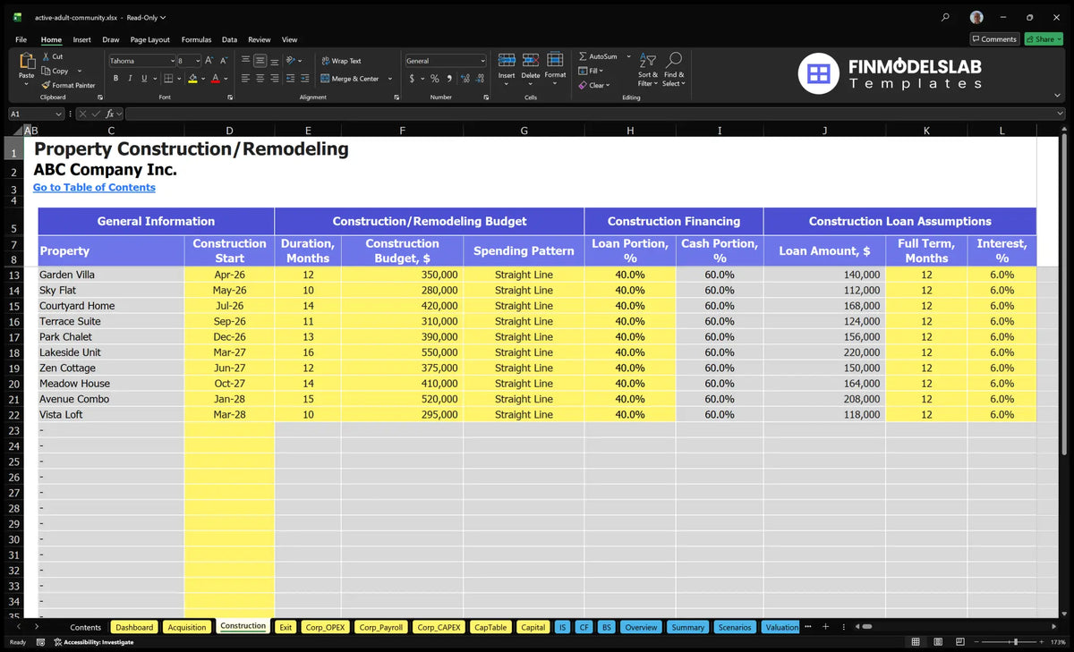Open the Comments pane
This screenshot has width=1074, height=652.
[x=994, y=38]
